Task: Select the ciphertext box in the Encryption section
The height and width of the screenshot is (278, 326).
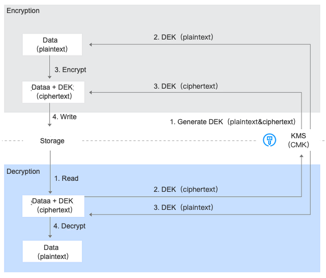Action: 52,92
